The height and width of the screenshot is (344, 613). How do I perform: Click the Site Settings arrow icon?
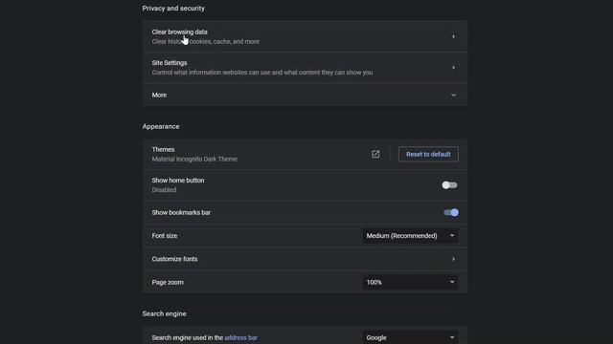[453, 68]
